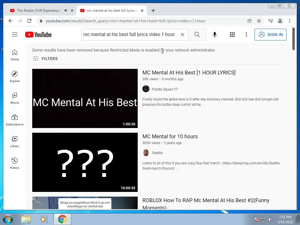This screenshot has height=225, width=300.
Task: Bookmark this page with the star
Action: [259, 21]
